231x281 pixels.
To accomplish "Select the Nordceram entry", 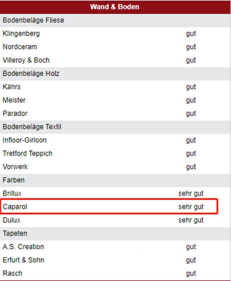I will [20, 47].
